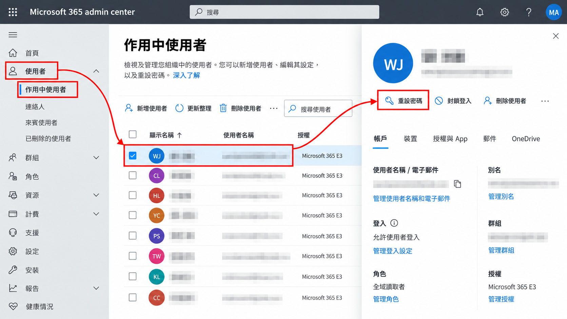Click the 群組 icon in sidebar
The height and width of the screenshot is (319, 567).
(13, 158)
